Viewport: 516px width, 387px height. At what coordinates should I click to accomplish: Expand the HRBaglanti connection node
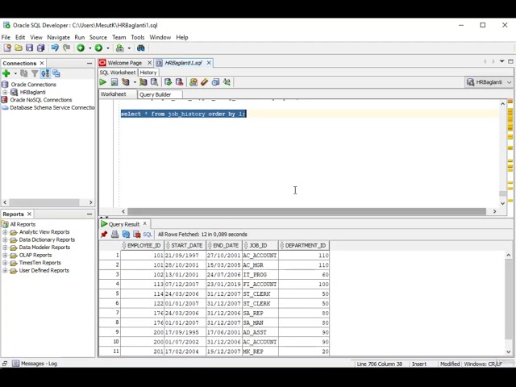5,92
